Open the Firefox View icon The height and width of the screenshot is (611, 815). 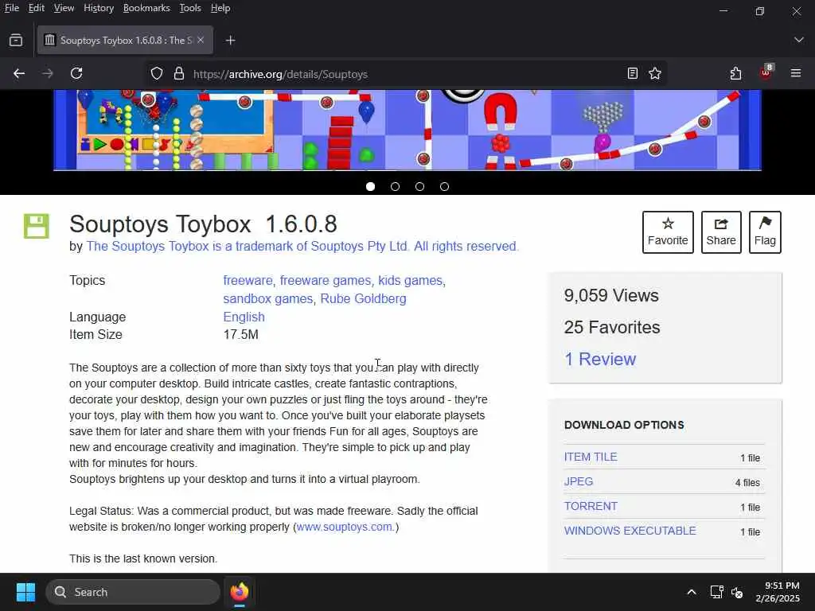pos(16,40)
